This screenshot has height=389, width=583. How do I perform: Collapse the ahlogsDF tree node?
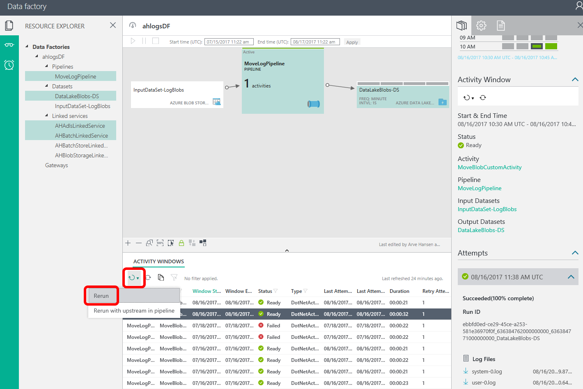[37, 56]
